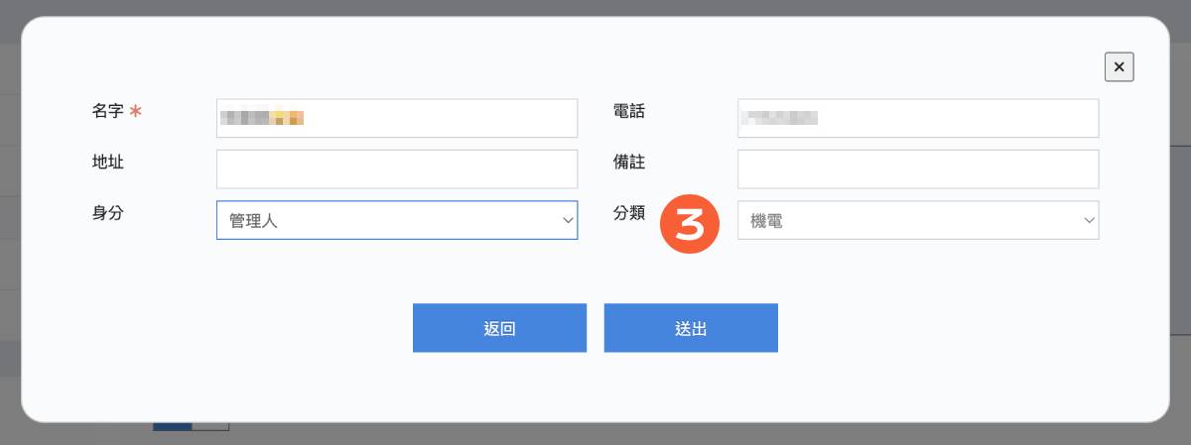Click the orange step 3 badge
The height and width of the screenshot is (445, 1191).
coord(689,224)
